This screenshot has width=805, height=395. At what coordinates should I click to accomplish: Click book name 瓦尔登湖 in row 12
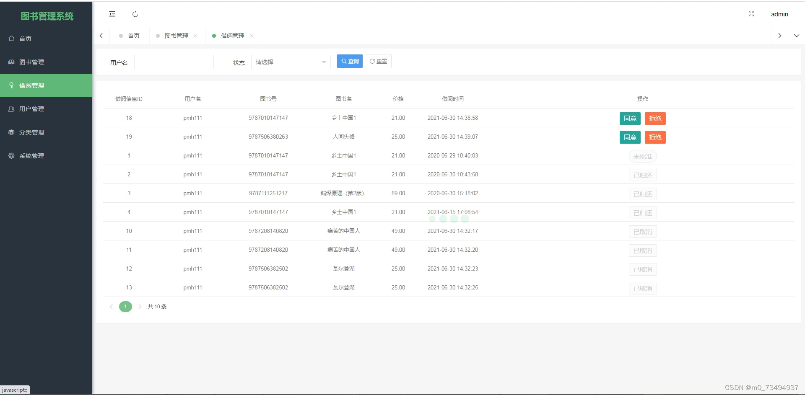point(344,268)
